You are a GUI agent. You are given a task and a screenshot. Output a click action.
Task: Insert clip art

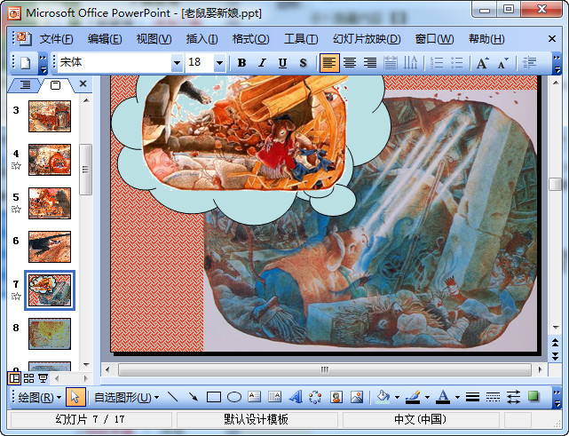(336, 397)
